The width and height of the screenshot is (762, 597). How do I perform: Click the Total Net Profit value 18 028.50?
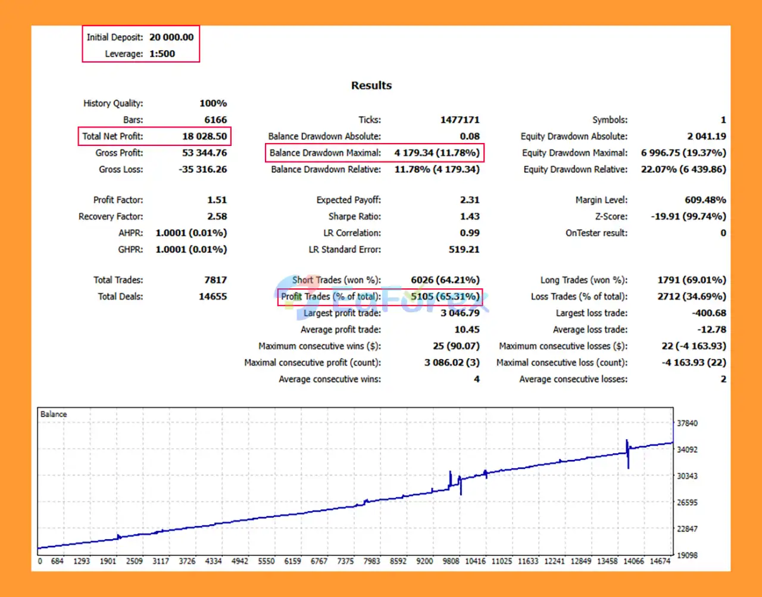coord(204,136)
